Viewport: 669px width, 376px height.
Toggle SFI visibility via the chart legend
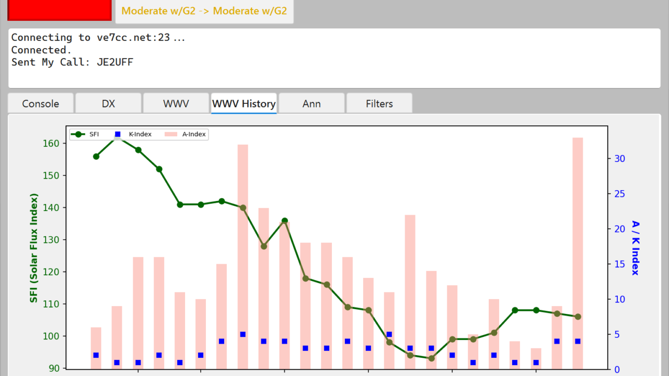[x=86, y=134]
